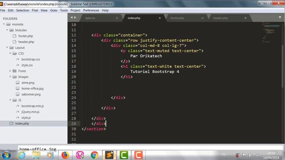The height and width of the screenshot is (160, 285).
Task: Open the Preferences menu
Action: click(91, 10)
